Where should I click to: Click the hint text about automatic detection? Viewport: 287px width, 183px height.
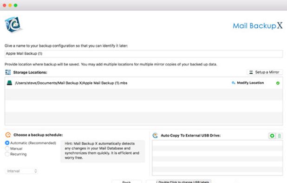102,150
